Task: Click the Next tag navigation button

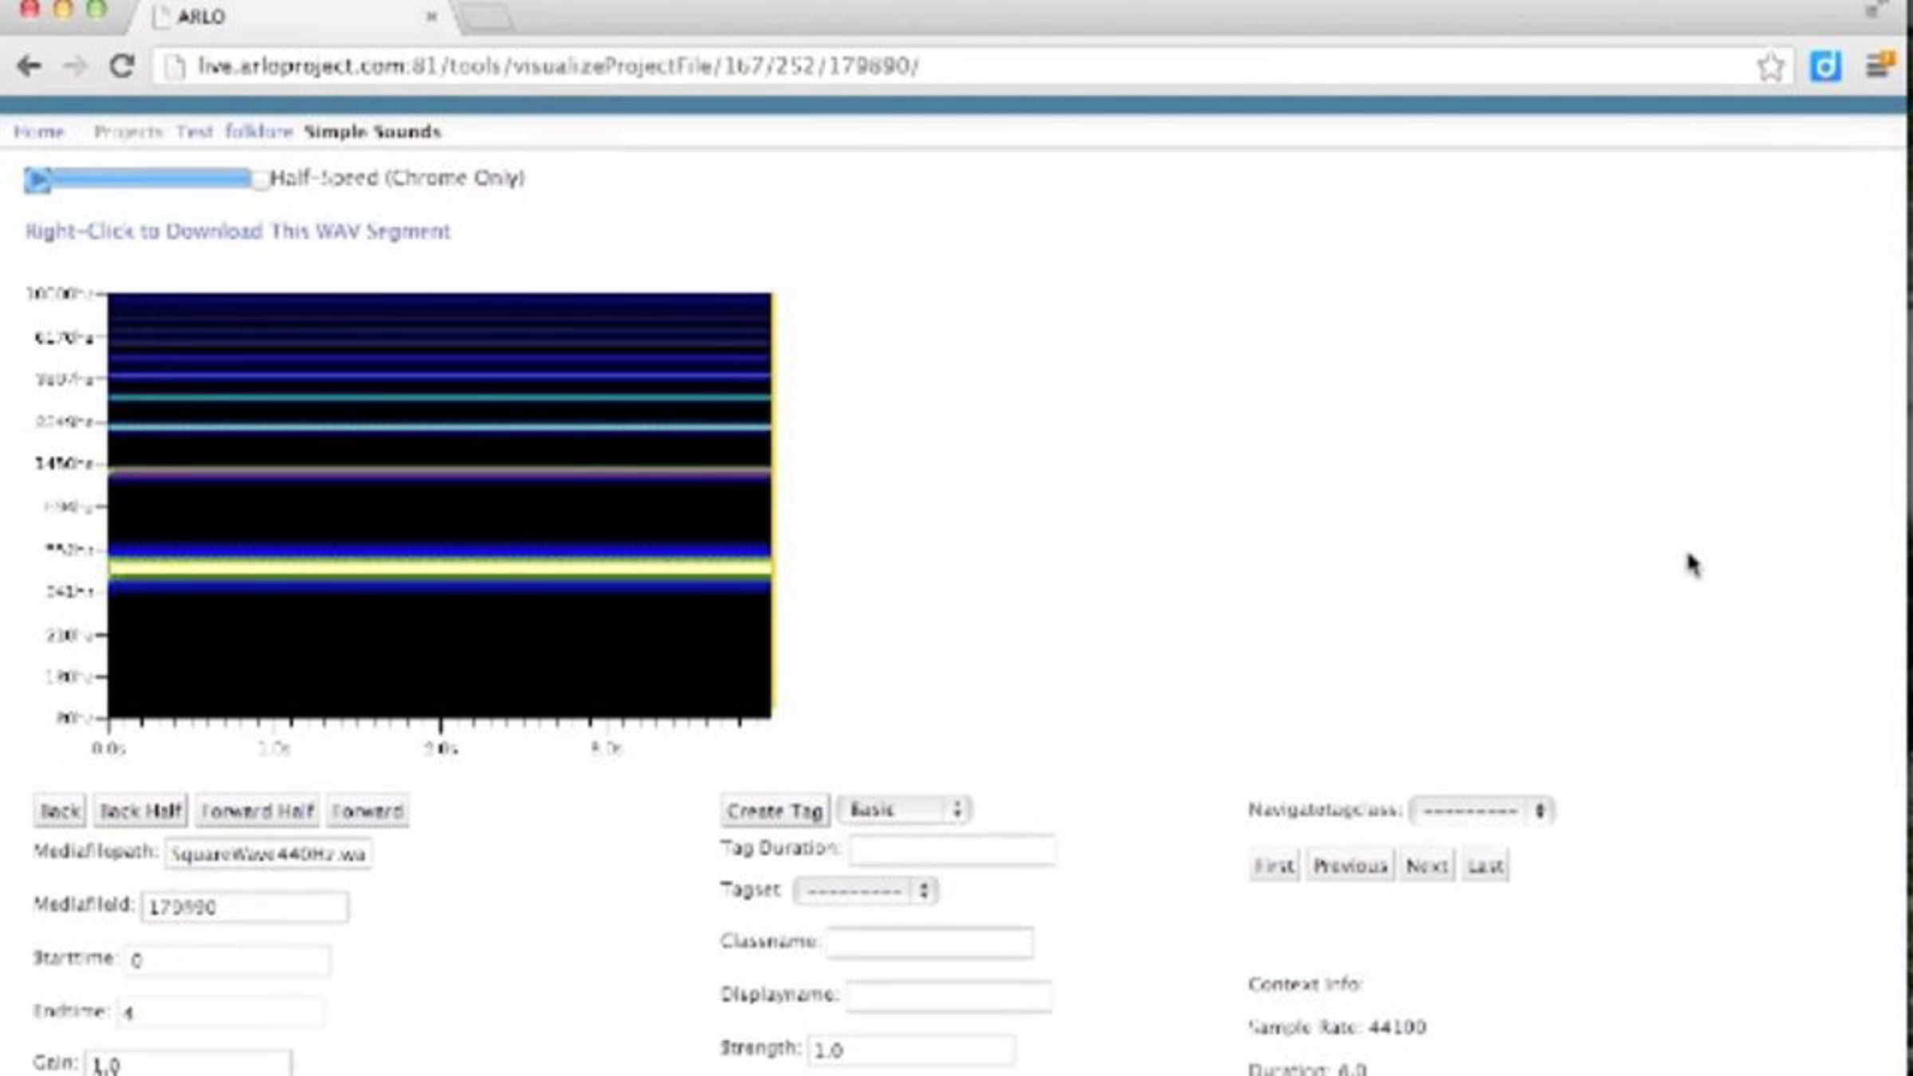Action: [1426, 866]
